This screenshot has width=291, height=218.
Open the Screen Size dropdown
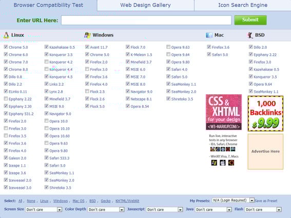(x=44, y=209)
